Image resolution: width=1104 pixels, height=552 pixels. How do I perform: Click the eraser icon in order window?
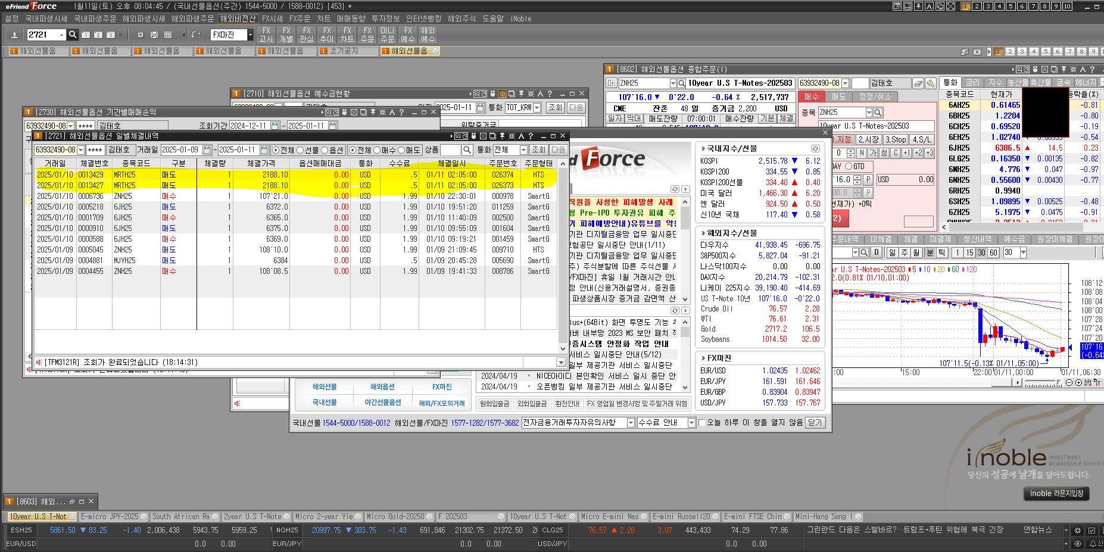click(918, 83)
